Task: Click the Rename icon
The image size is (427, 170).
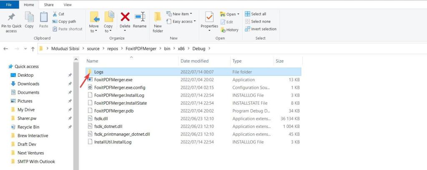Action: pos(140,17)
